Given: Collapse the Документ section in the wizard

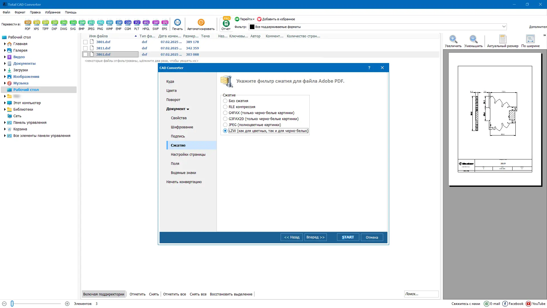Looking at the screenshot, I should tap(188, 109).
